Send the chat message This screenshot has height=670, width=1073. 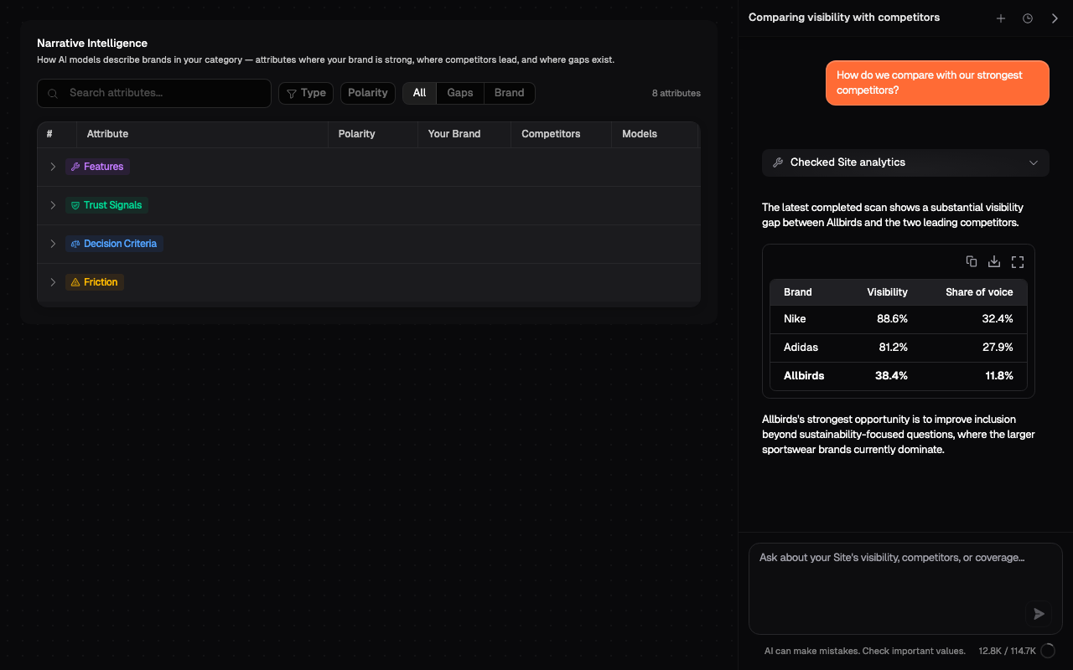(1039, 614)
